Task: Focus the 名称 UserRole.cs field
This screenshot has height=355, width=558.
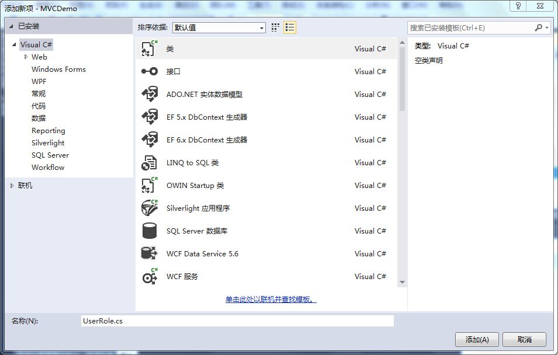Action: 237,321
